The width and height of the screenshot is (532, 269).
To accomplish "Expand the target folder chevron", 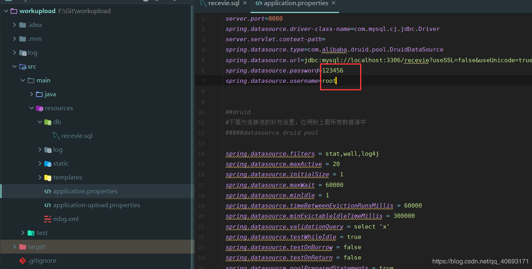I will tap(14, 247).
